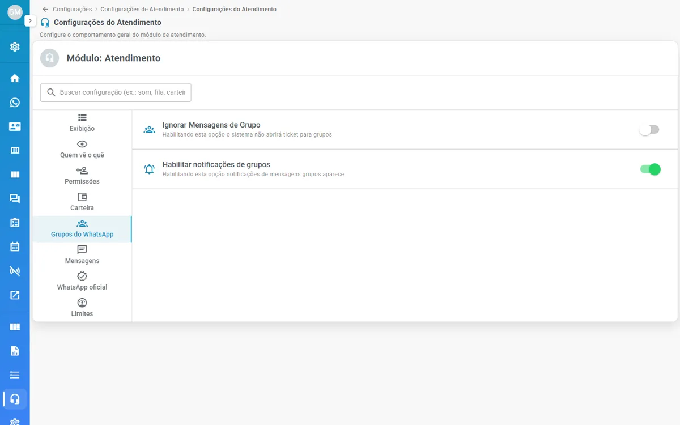Viewport: 680px width, 425px height.
Task: Open the Permissões tab
Action: coord(82,176)
